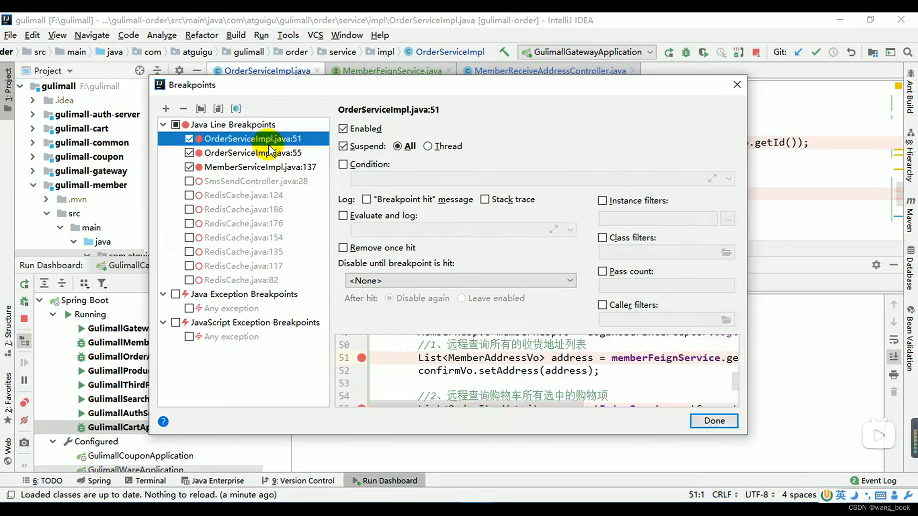Open the Breakpoints help question icon
Viewport: 918px width, 516px height.
(x=163, y=421)
